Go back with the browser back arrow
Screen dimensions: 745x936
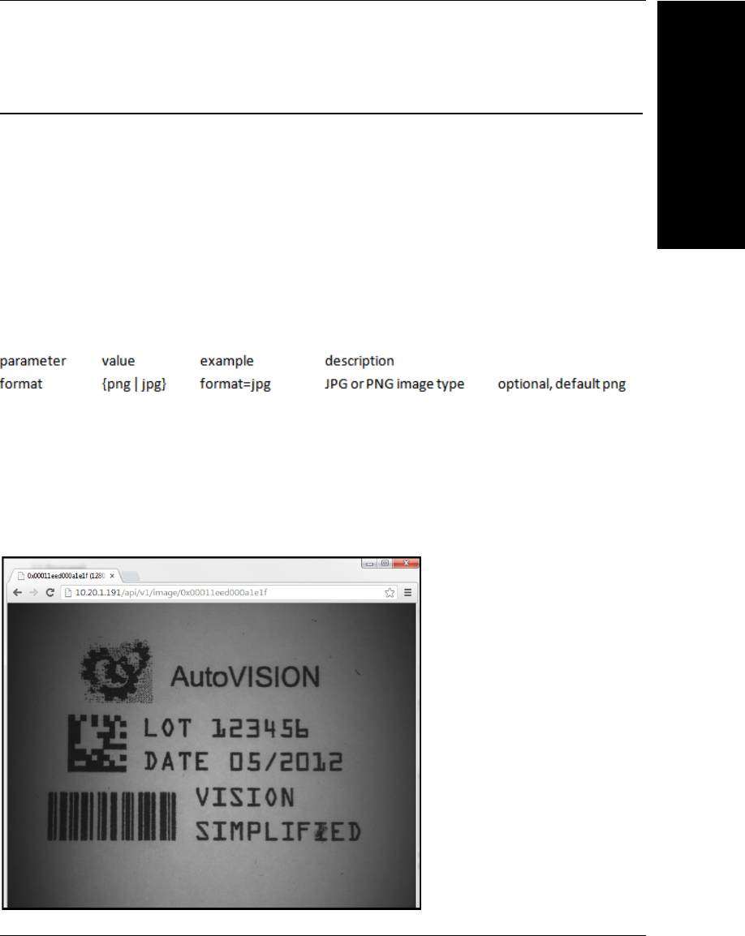pyautogui.click(x=17, y=593)
